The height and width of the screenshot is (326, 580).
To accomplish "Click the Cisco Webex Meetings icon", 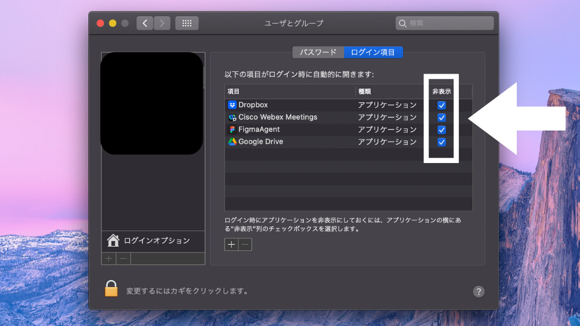I will (x=232, y=117).
